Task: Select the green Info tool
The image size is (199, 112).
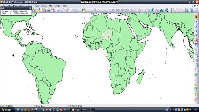Action: coord(196,75)
